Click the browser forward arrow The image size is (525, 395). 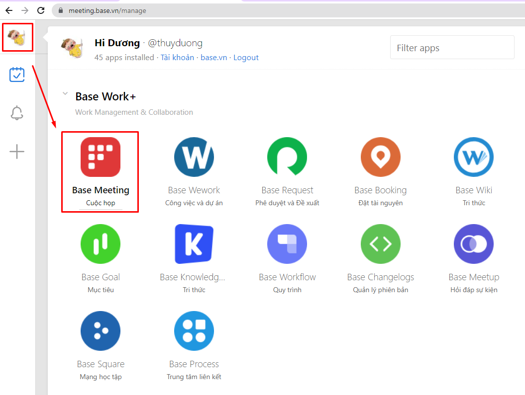point(25,10)
